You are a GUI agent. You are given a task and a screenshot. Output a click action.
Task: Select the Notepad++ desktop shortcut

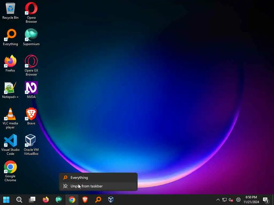10,90
